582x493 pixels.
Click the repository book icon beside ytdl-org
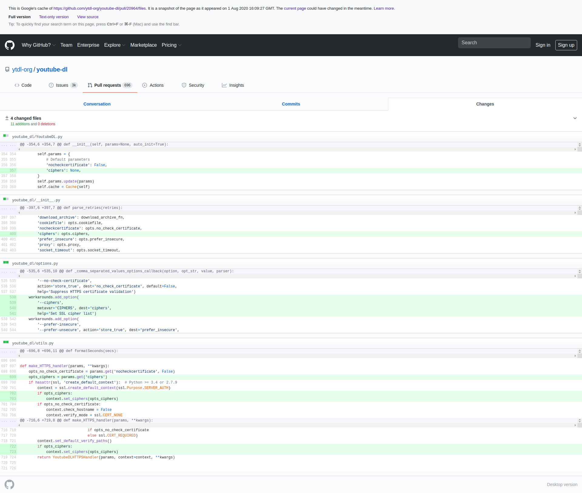pyautogui.click(x=7, y=69)
